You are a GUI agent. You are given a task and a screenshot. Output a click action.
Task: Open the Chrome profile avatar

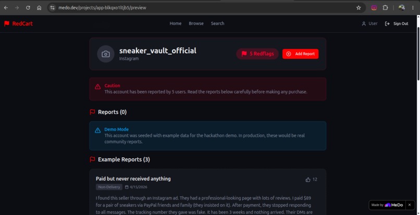pos(402,8)
